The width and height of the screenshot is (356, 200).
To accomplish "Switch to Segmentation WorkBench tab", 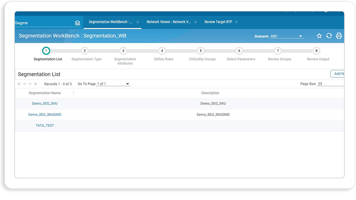I will coord(111,22).
